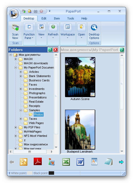Click the Black point color swatch
The height and width of the screenshot is (183, 133).
click(x=51, y=173)
